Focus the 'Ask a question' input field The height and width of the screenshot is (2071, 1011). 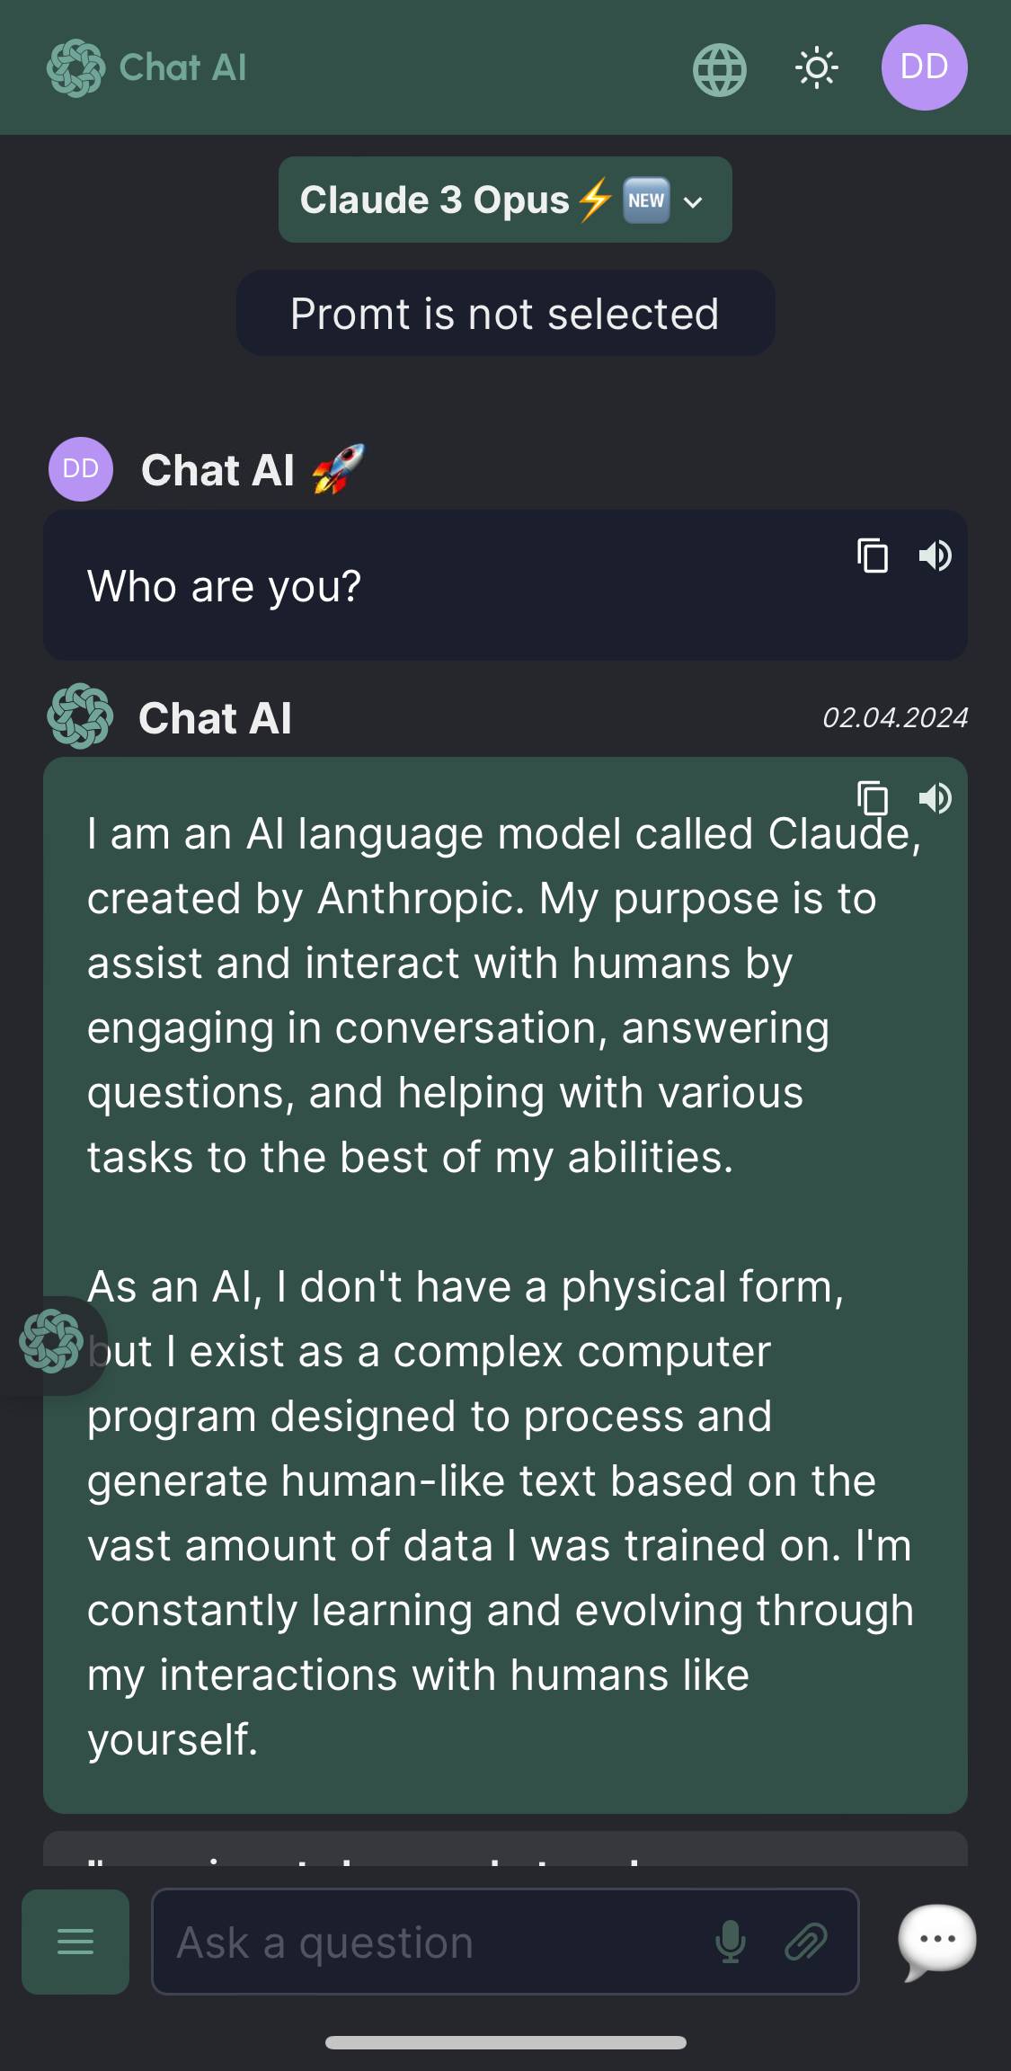coord(431,1942)
